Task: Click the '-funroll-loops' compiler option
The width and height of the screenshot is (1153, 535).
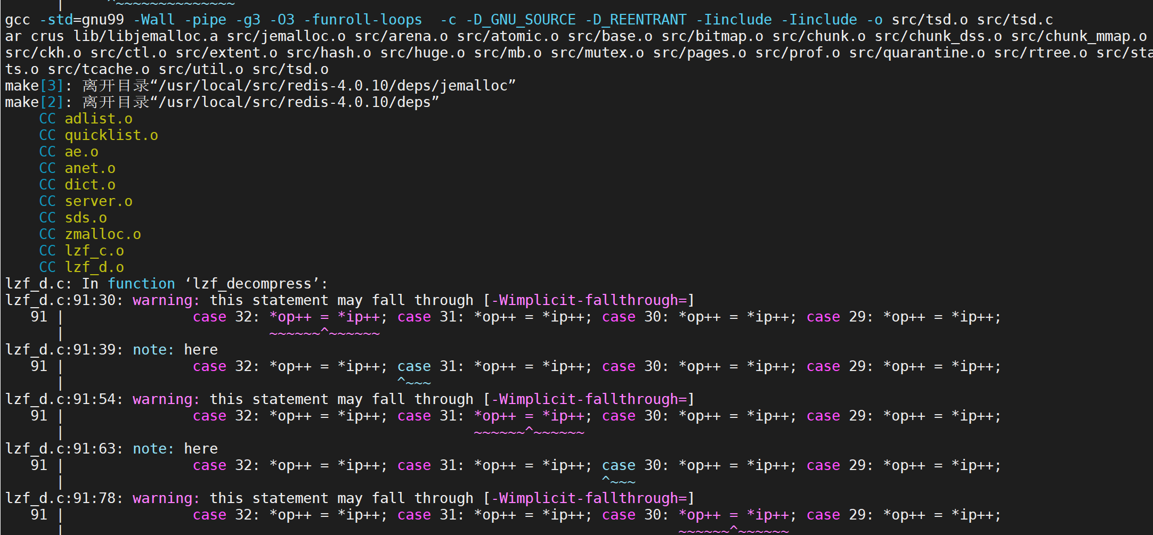Action: [x=363, y=20]
